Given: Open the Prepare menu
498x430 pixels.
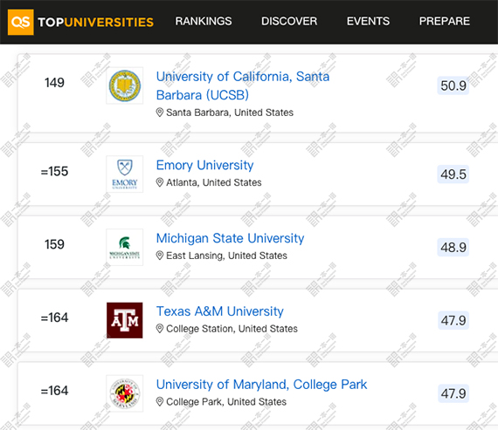Looking at the screenshot, I should point(445,21).
